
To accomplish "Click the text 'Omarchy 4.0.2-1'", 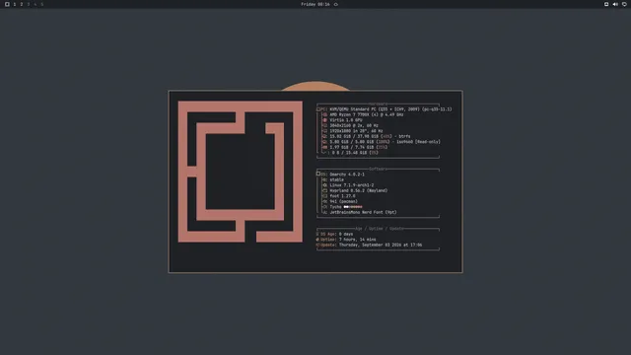I will [347, 175].
